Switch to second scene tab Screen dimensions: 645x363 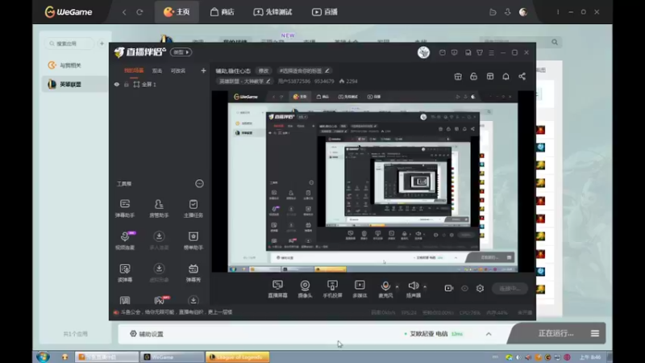pos(157,71)
